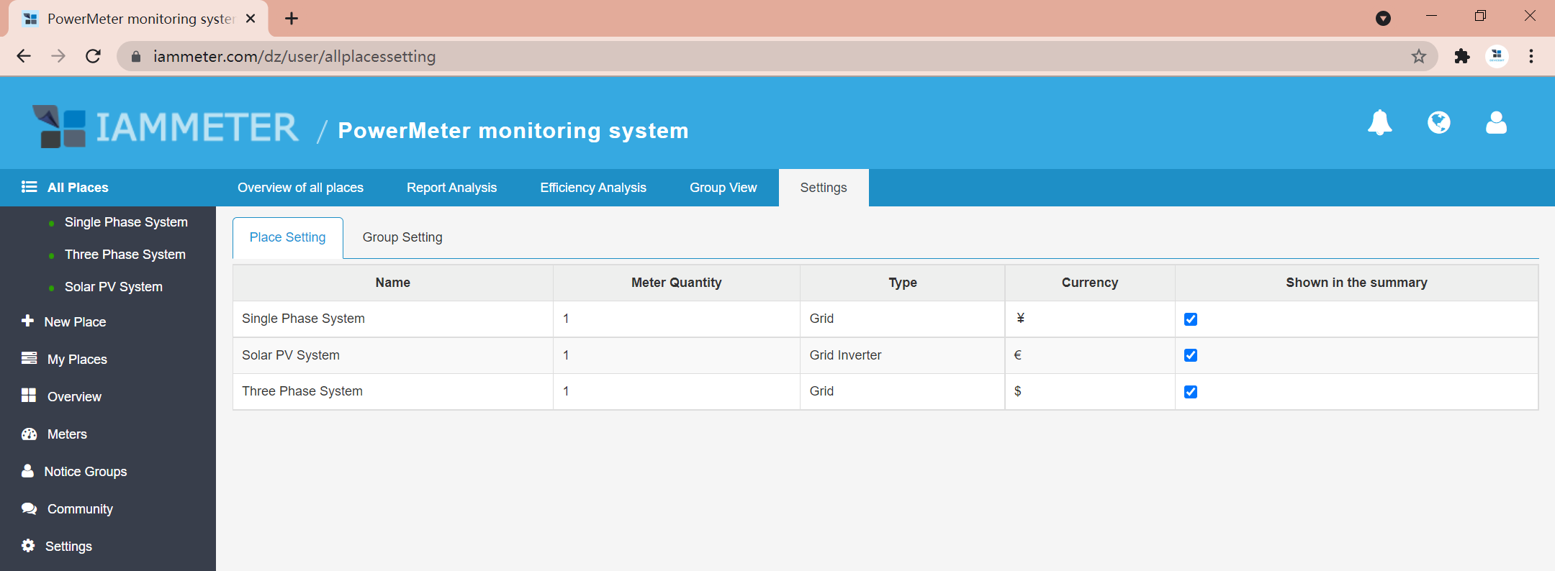This screenshot has width=1555, height=571.
Task: Click the browser address bar URL
Action: (x=294, y=56)
